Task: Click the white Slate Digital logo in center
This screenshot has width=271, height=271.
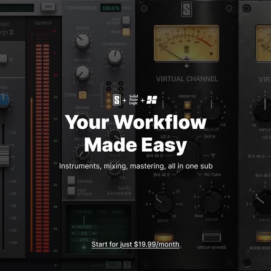Action: 117,100
